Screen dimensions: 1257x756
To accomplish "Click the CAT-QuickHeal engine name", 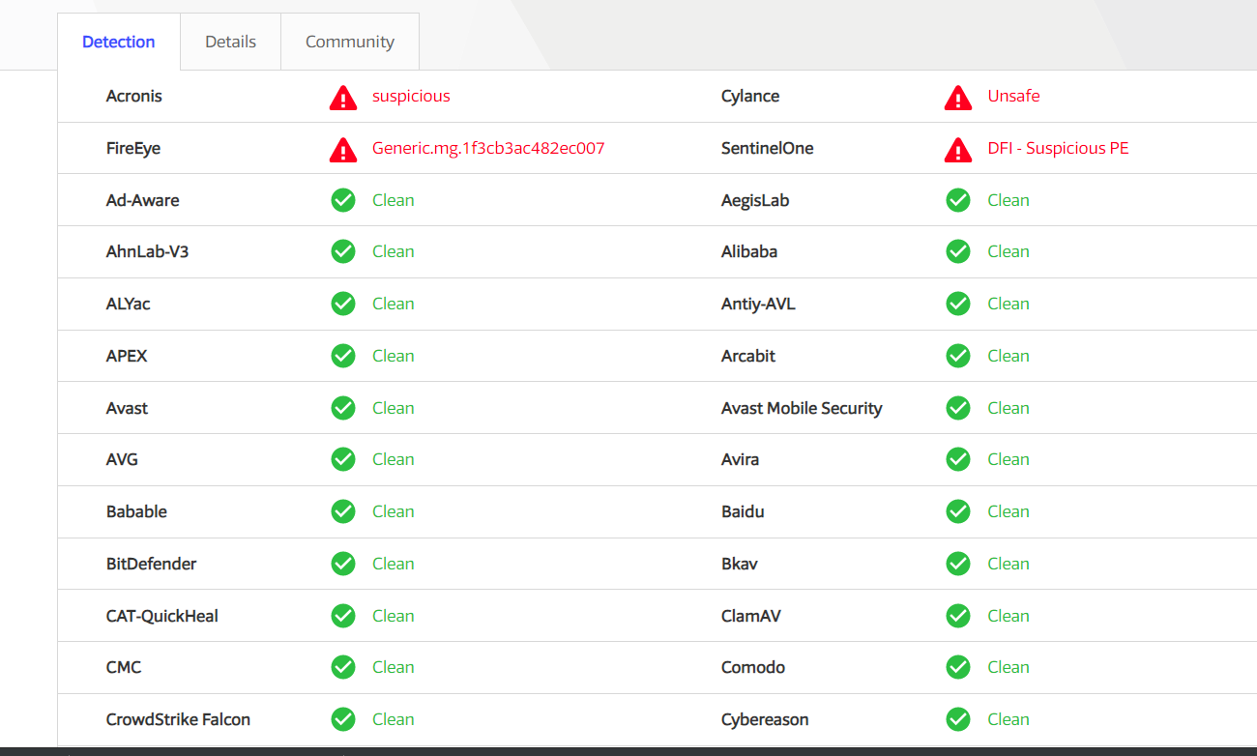I will 162,616.
